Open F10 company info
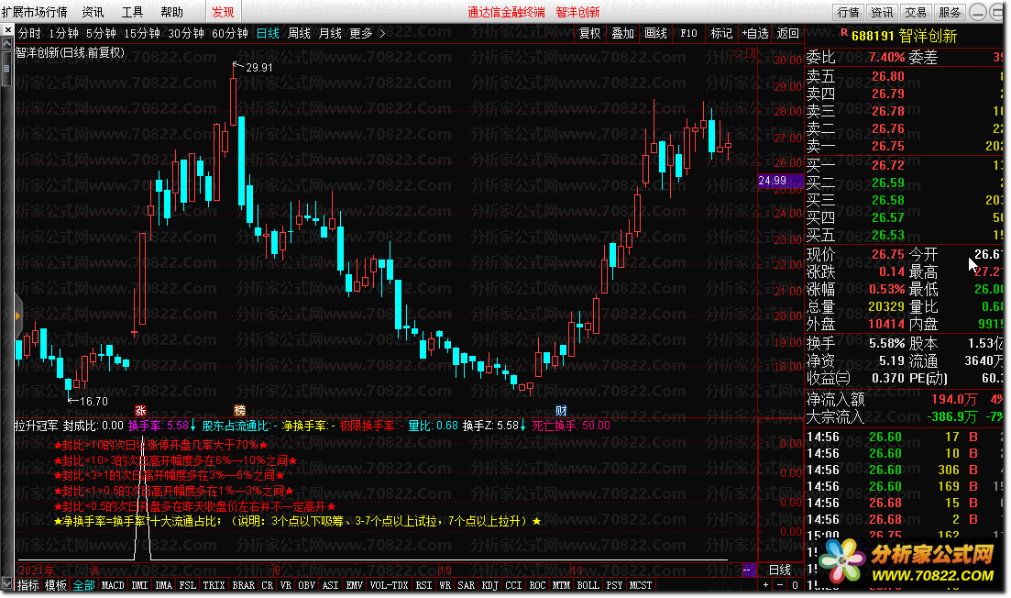The image size is (1011, 598). click(x=688, y=34)
